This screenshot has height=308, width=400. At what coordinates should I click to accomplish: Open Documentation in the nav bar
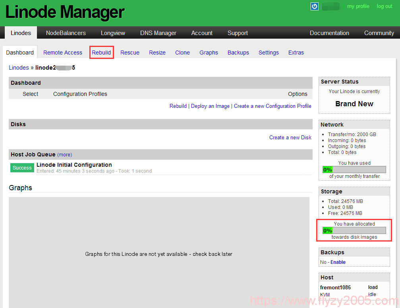(329, 33)
